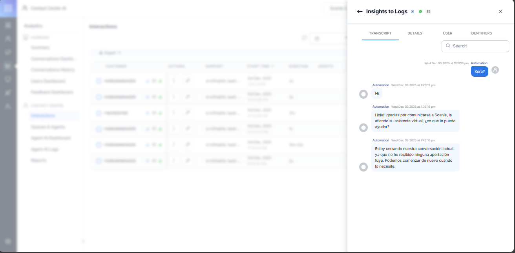Click the user avatar beside the Kore? message
Screen dimensions: 515x253
495,70
